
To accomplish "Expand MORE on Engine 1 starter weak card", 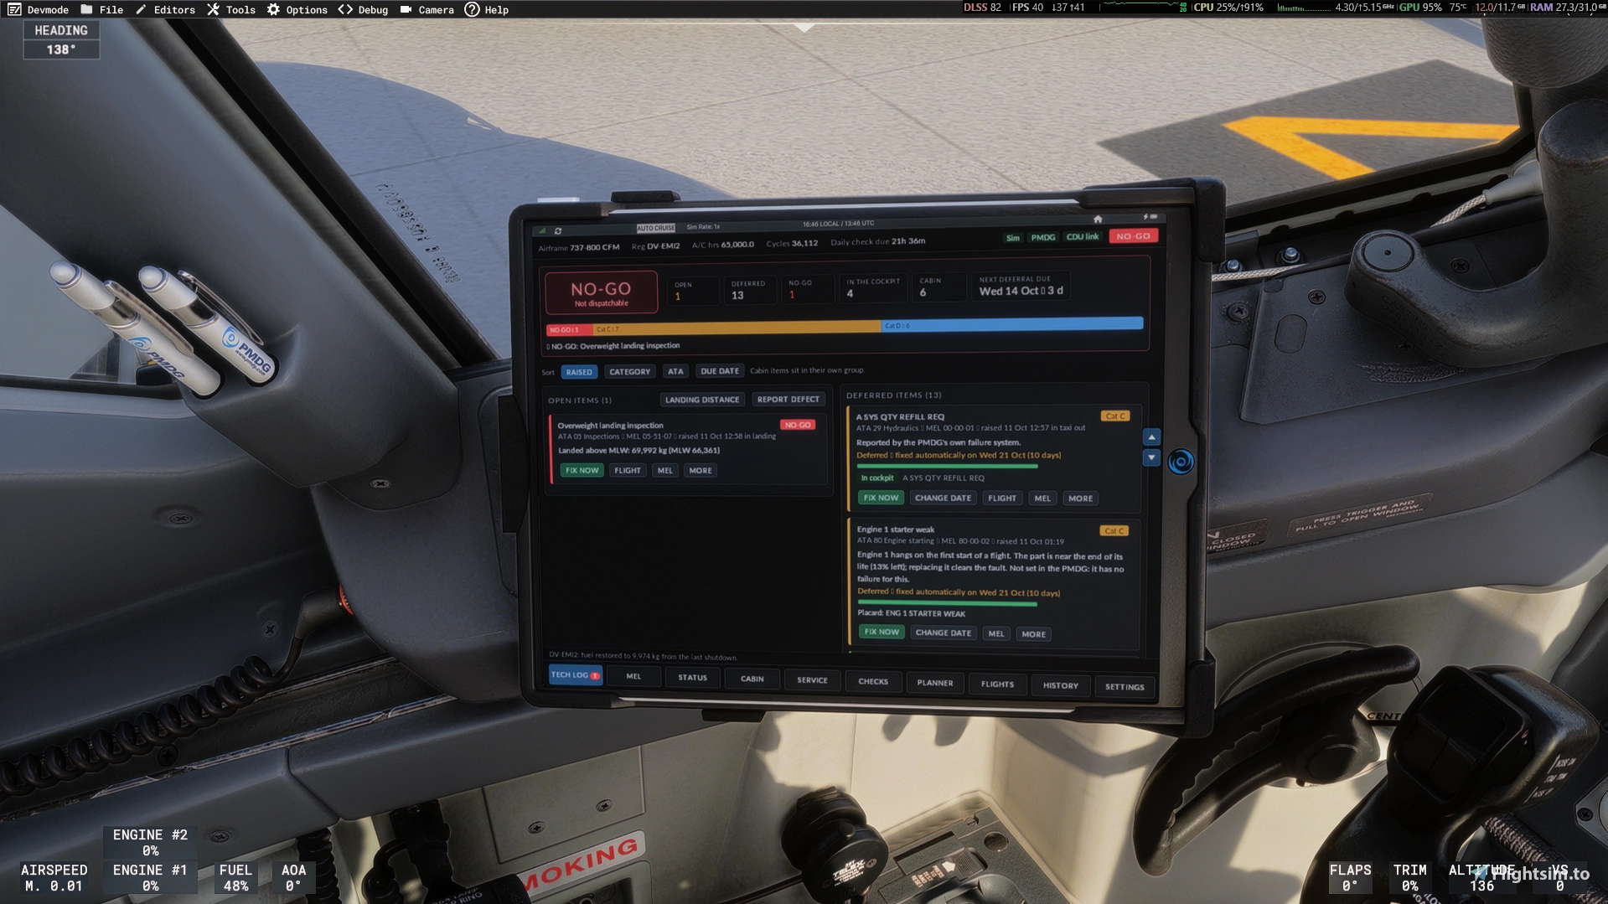I will click(1034, 634).
